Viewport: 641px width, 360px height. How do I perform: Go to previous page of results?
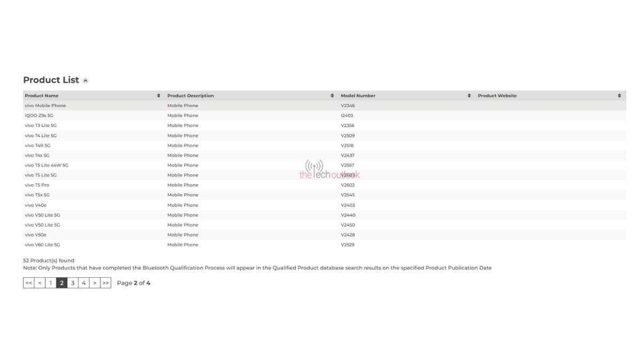(x=40, y=283)
